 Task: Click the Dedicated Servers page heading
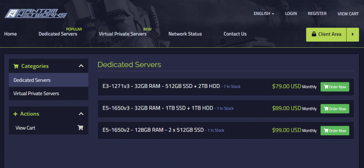[x=129, y=64]
